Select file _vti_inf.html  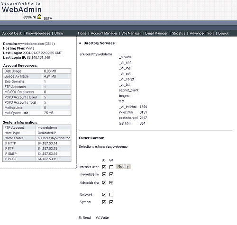coord(128,107)
